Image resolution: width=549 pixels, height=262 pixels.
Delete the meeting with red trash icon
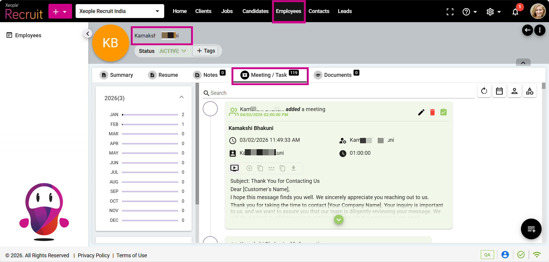point(432,112)
